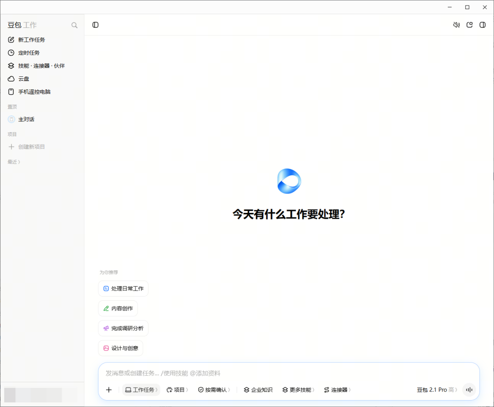Toggle the right side panel icon

pyautogui.click(x=483, y=25)
